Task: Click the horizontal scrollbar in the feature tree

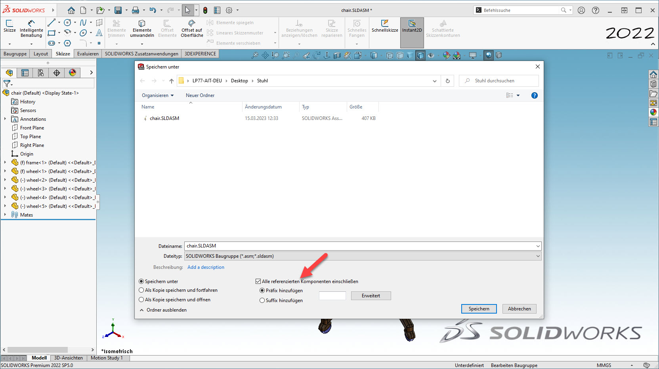Action: pyautogui.click(x=37, y=350)
